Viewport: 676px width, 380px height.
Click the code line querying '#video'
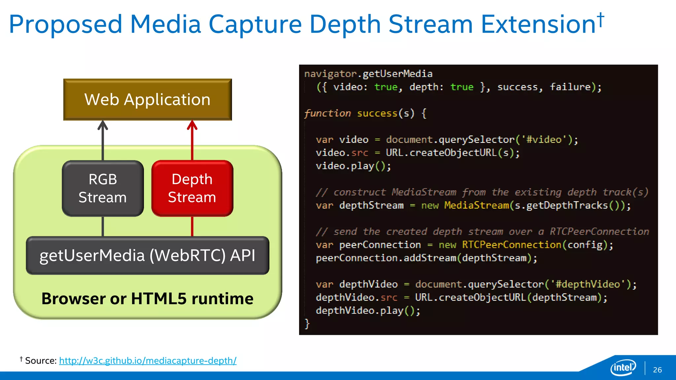pyautogui.click(x=447, y=140)
